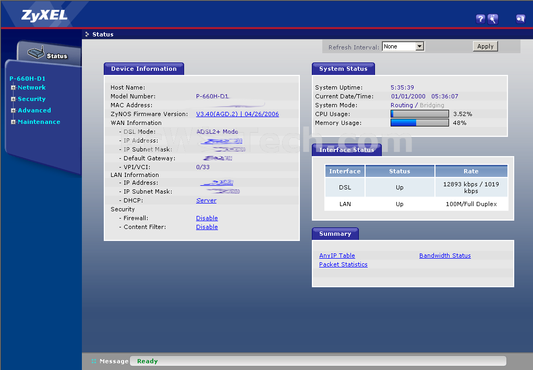Screen dimensions: 533x370
Task: Click the Host Name label
Action: point(128,87)
